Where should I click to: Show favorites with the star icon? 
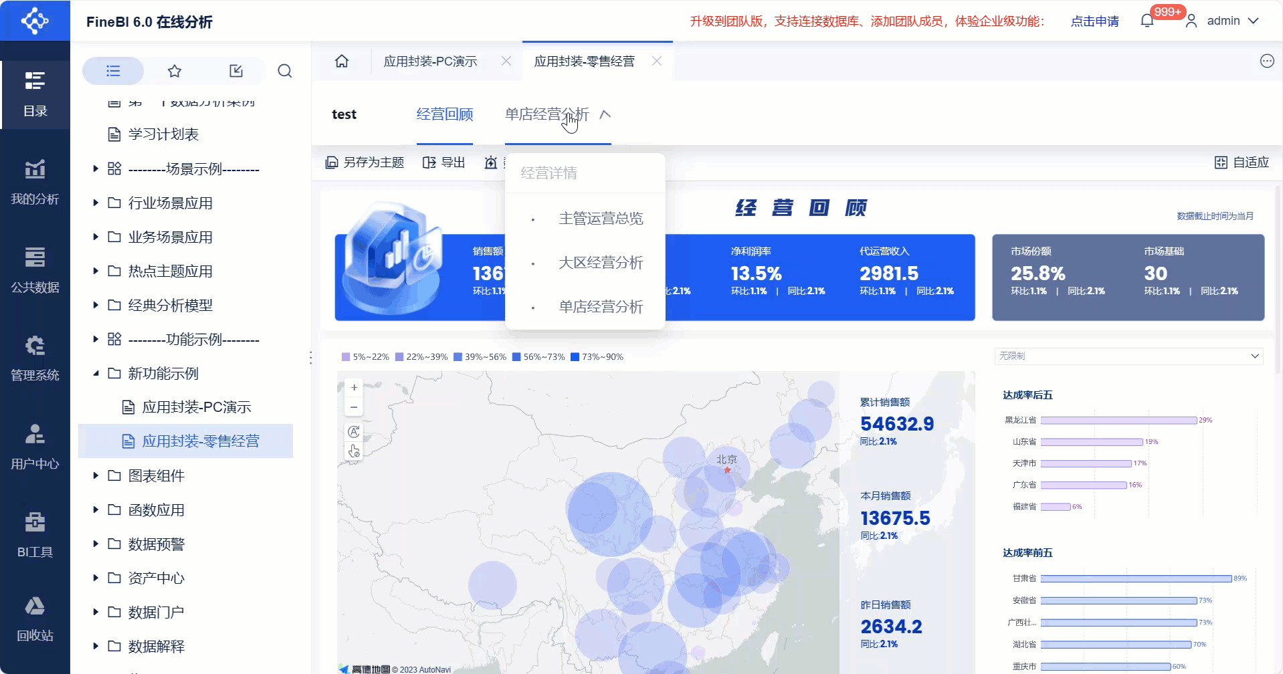(x=175, y=71)
